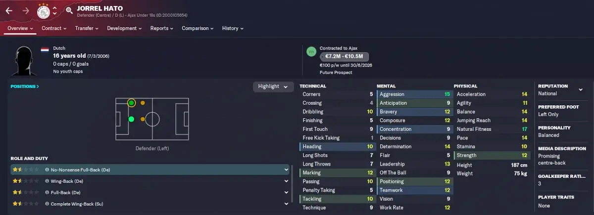Open the Ajax club badge

[x=44, y=10]
